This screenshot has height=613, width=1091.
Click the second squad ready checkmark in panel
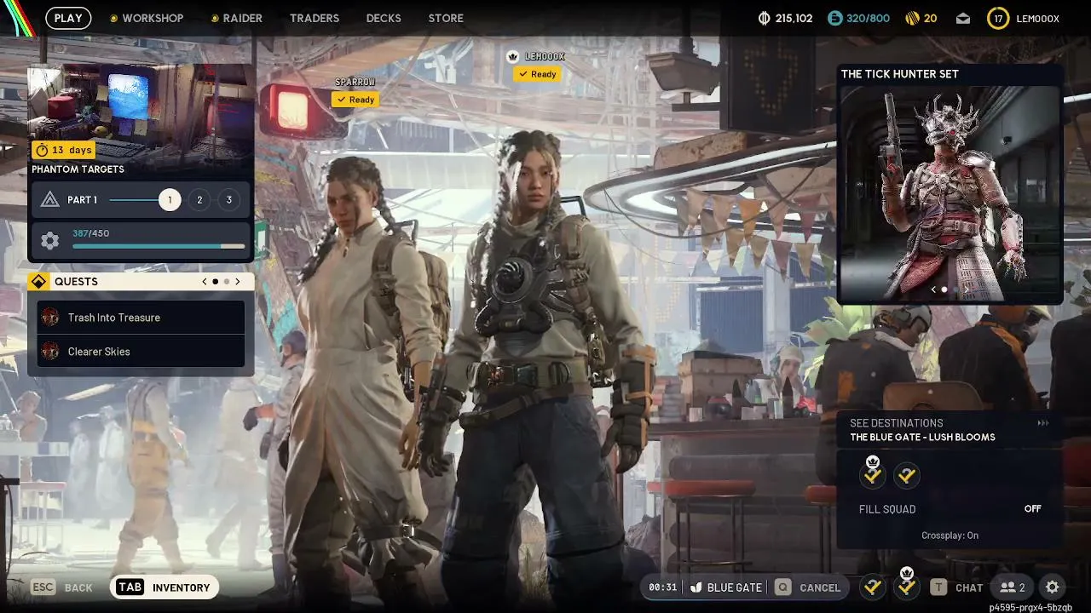(907, 476)
